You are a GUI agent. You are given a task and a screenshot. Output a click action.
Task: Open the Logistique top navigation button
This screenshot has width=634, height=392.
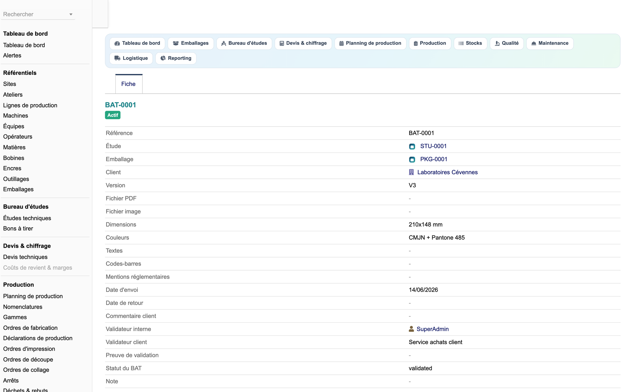pos(131,58)
